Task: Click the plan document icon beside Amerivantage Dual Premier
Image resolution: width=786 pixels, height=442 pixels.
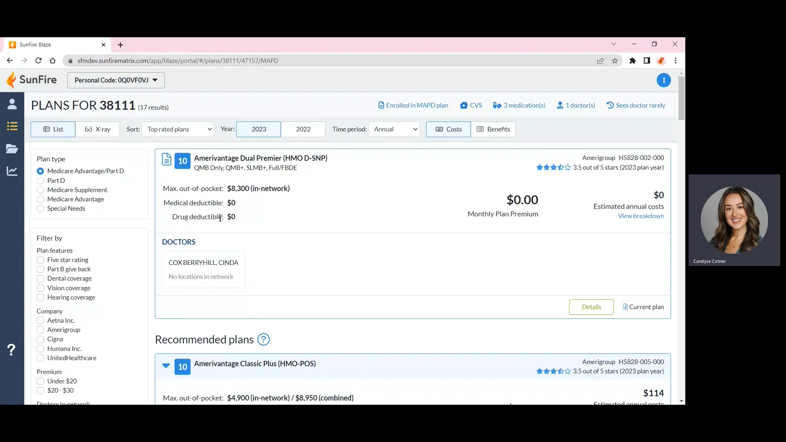Action: [x=166, y=159]
